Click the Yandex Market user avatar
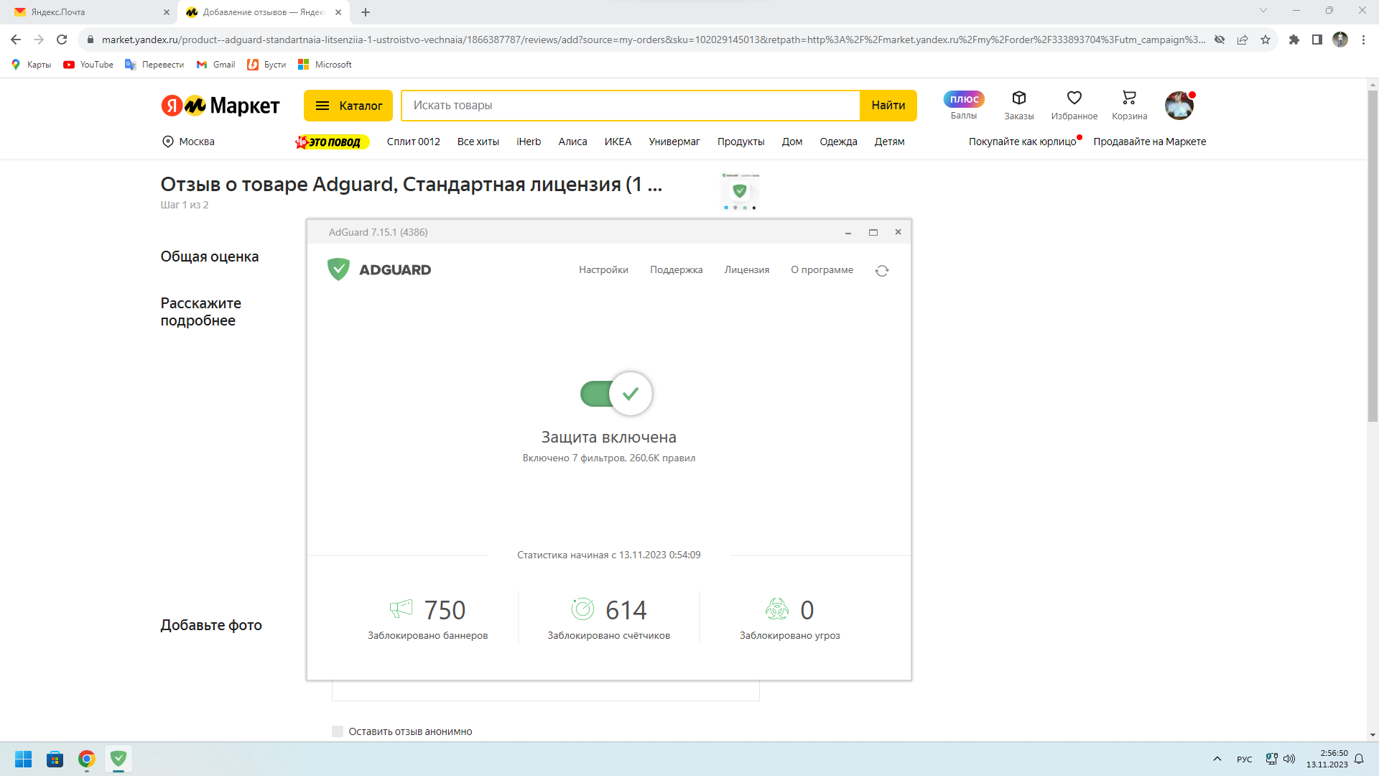This screenshot has width=1379, height=776. point(1179,106)
